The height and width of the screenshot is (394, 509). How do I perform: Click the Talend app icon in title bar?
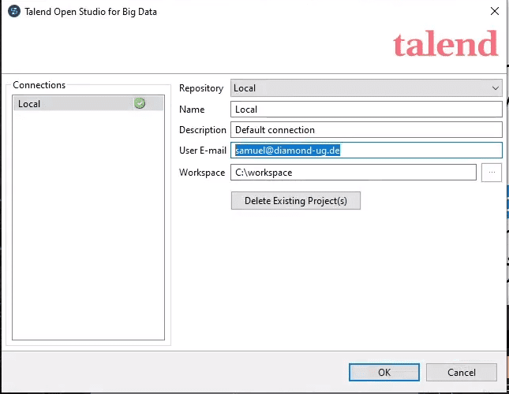click(x=14, y=11)
